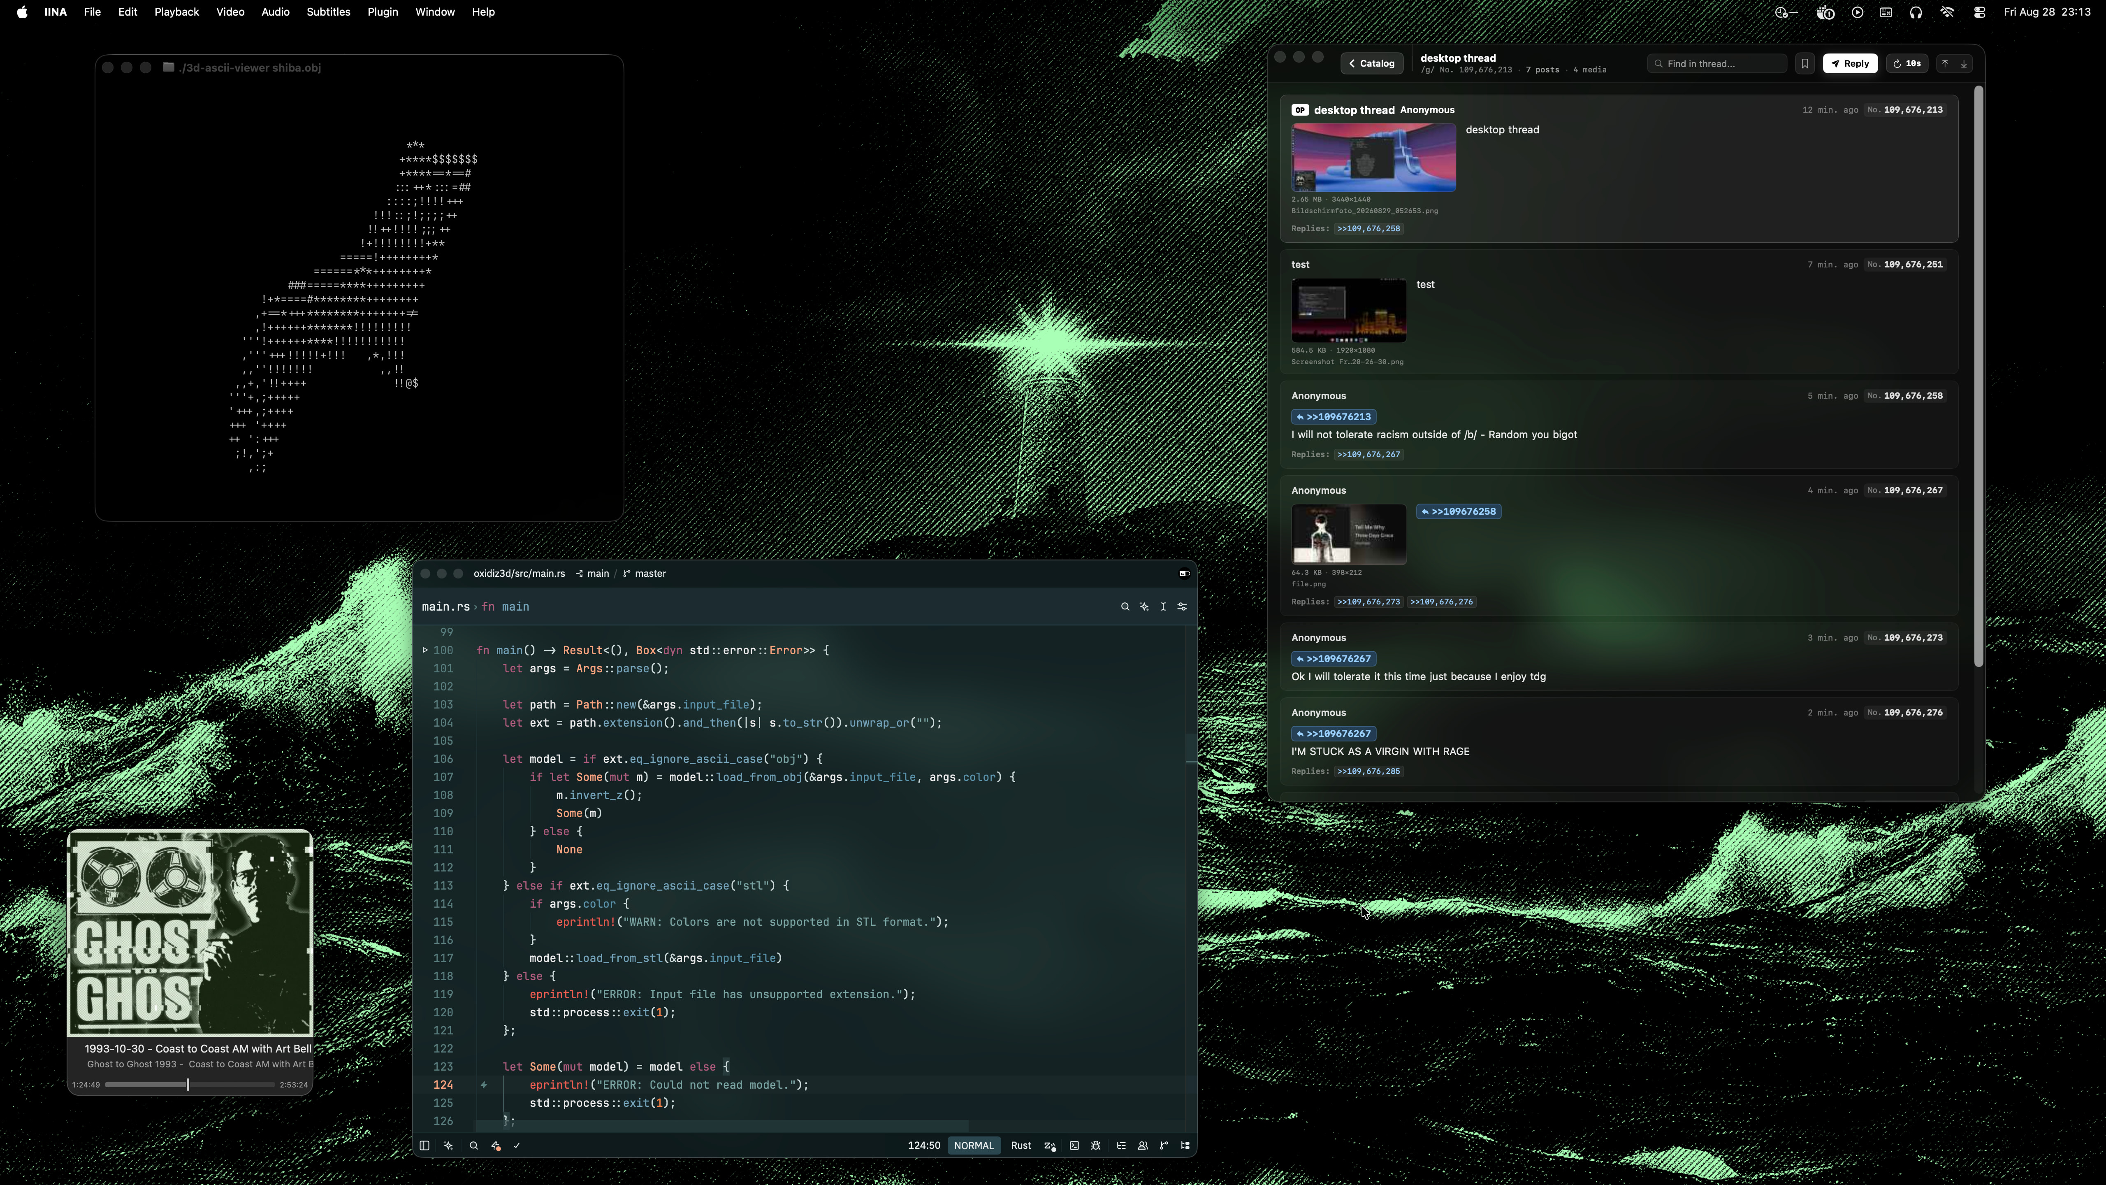Open the Subtitles menu

329,12
